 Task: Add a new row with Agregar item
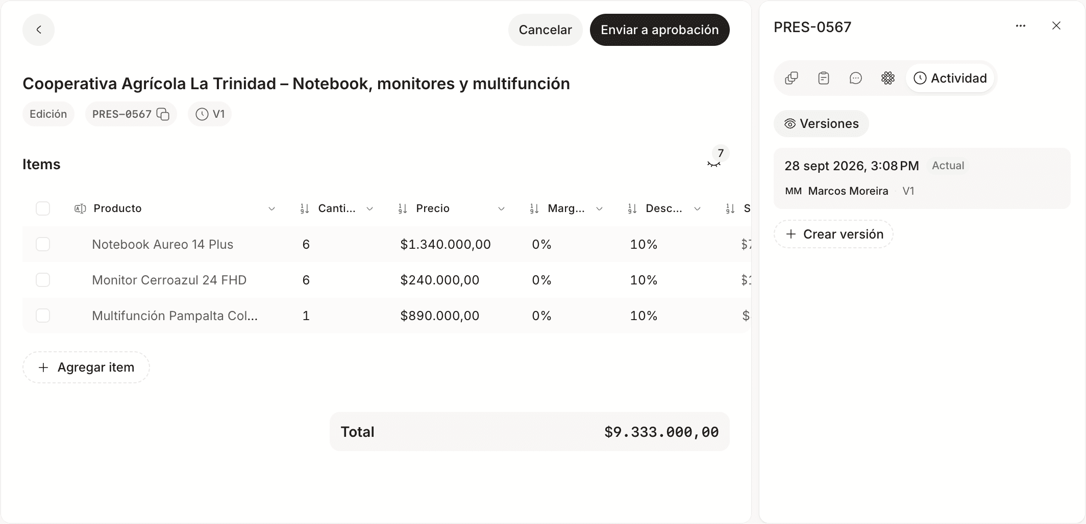tap(86, 368)
